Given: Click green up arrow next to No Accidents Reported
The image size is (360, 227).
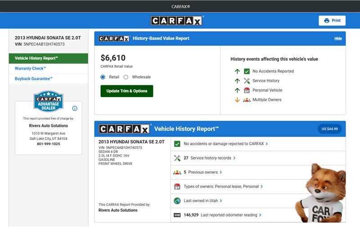Looking at the screenshot, I should 237,71.
